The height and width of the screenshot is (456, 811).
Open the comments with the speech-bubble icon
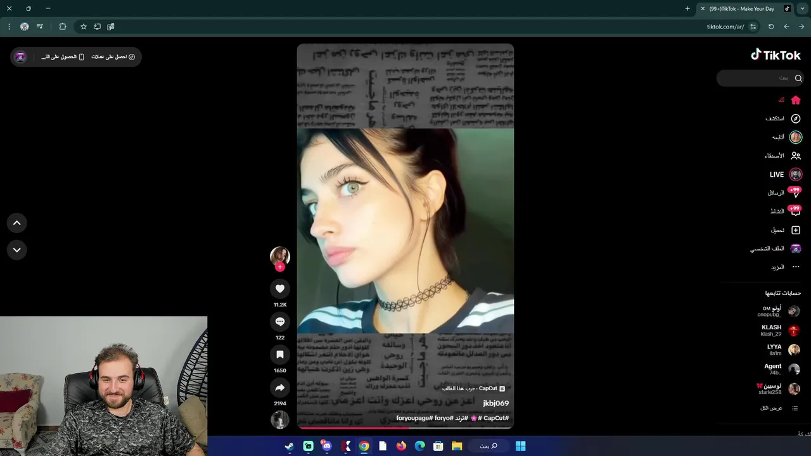click(279, 322)
